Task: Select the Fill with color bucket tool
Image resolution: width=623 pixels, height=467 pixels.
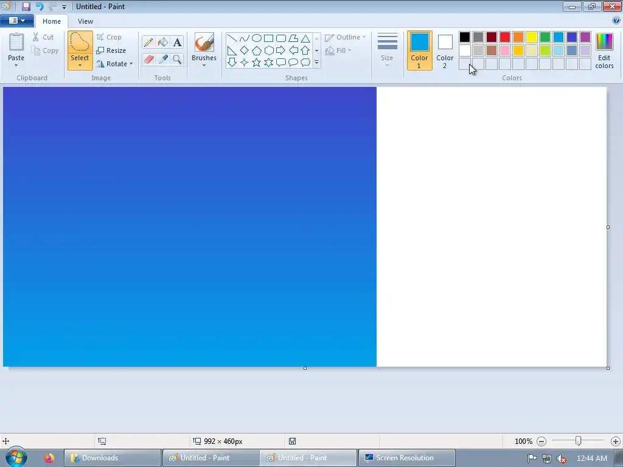Action: pyautogui.click(x=163, y=42)
